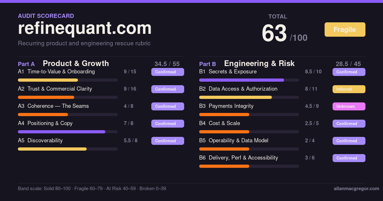Click the 5.5 / 8 score
The image size is (383, 201).
pos(131,140)
